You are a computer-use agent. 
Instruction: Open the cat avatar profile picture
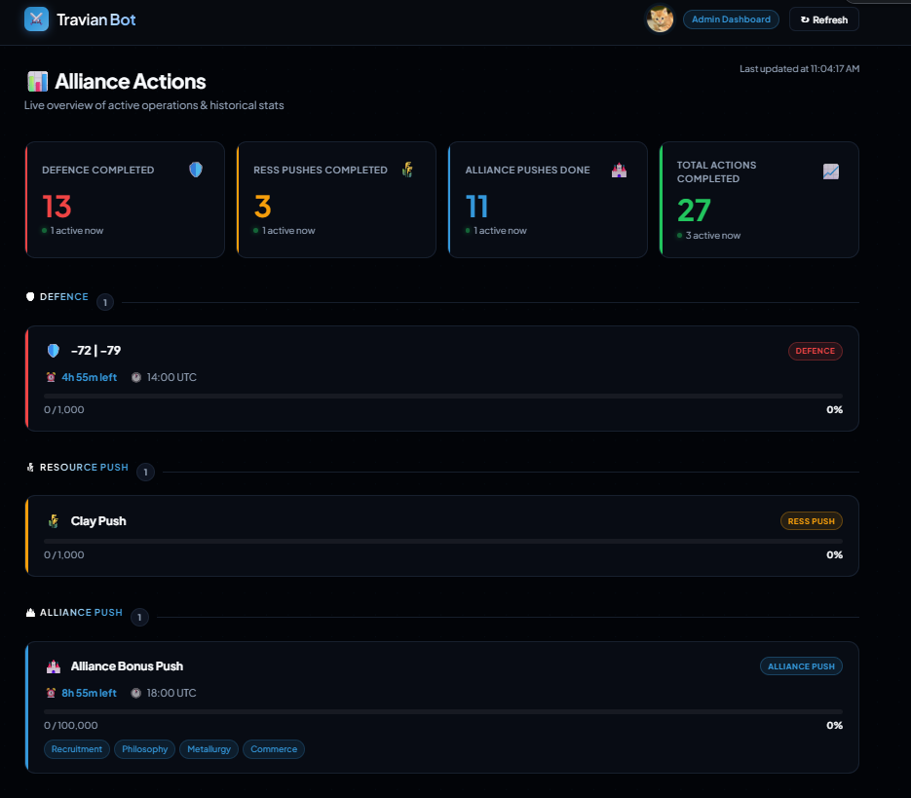(660, 19)
